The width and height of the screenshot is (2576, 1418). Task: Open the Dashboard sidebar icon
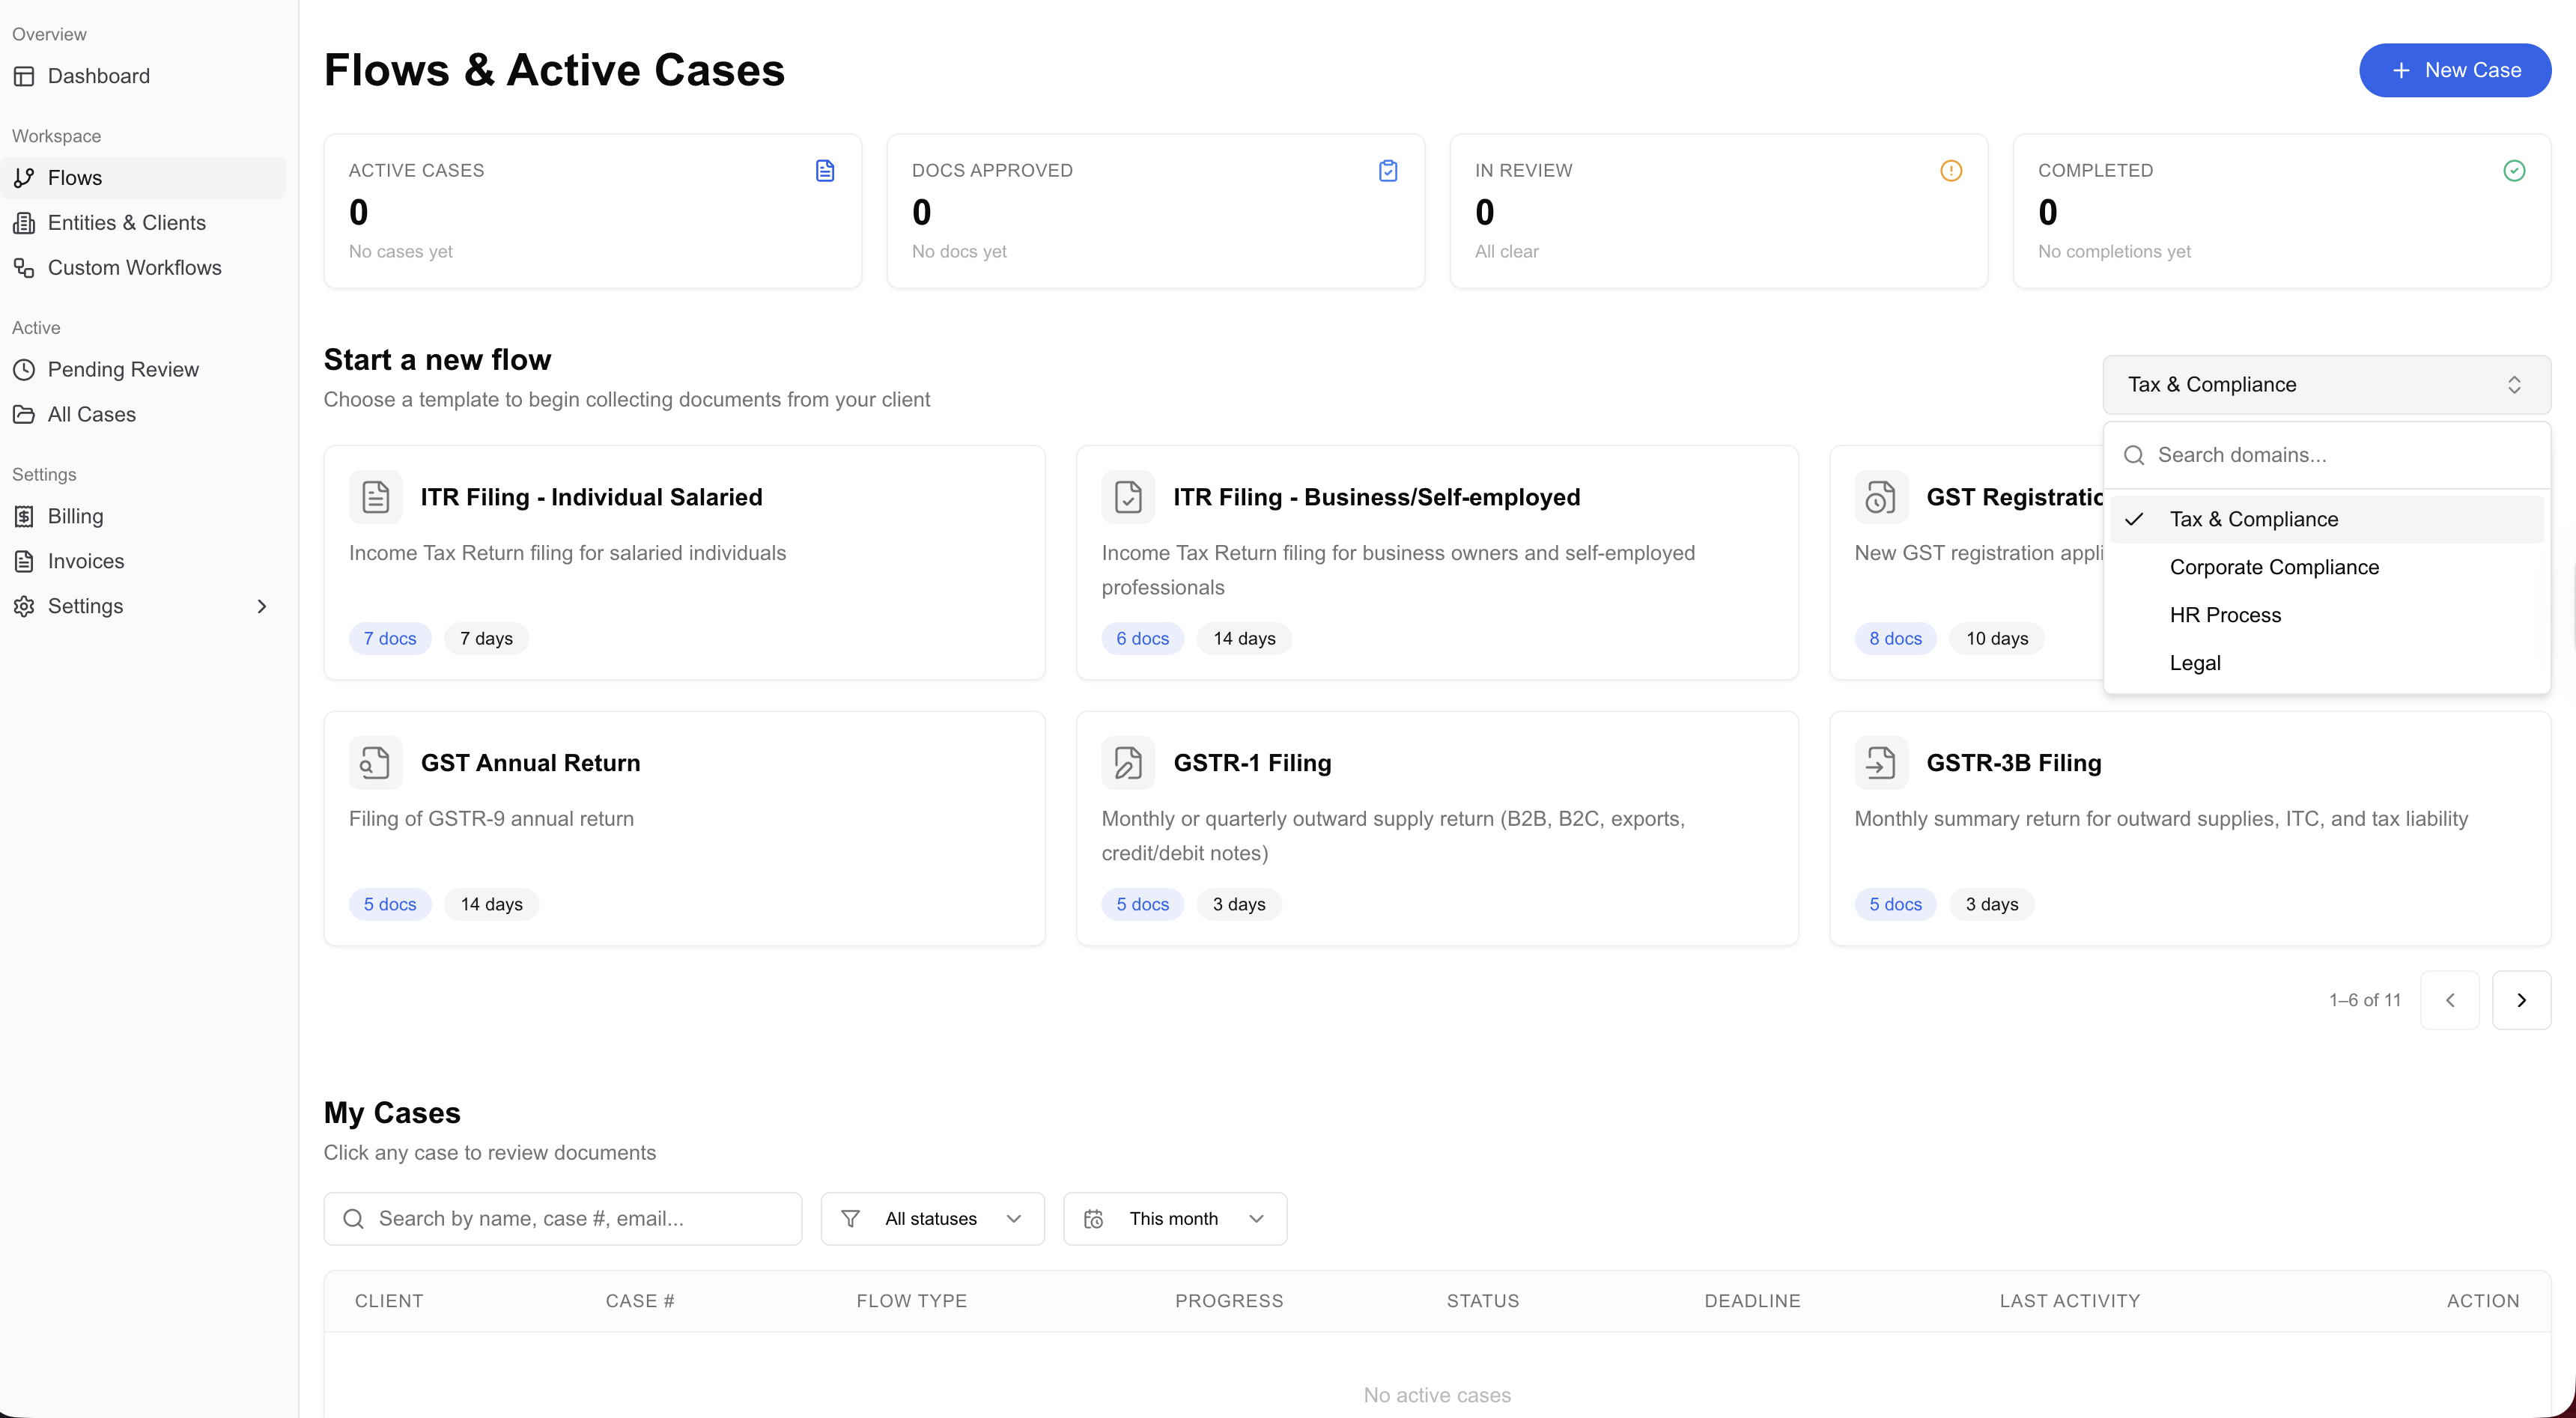24,76
